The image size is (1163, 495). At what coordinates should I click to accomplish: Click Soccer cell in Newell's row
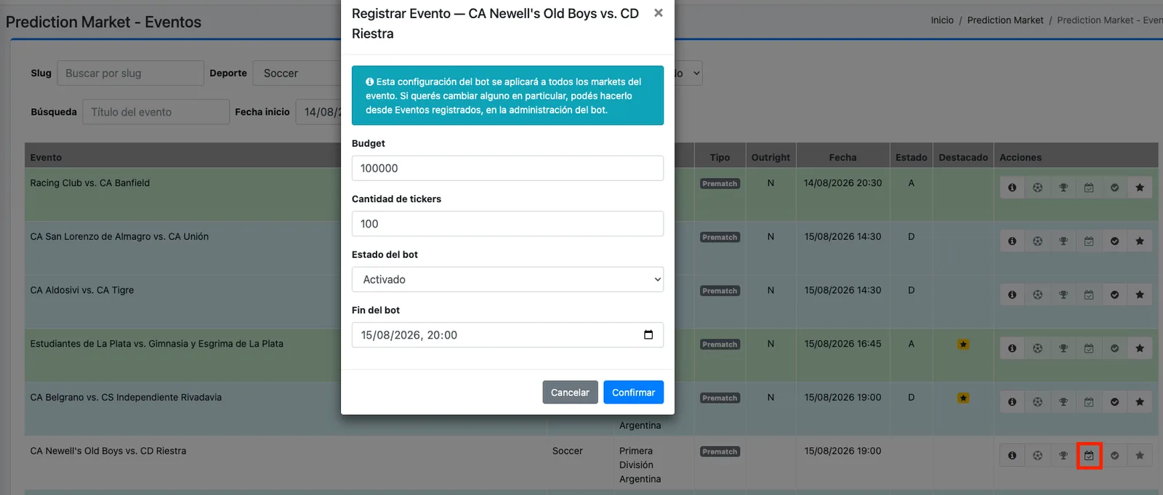[567, 451]
